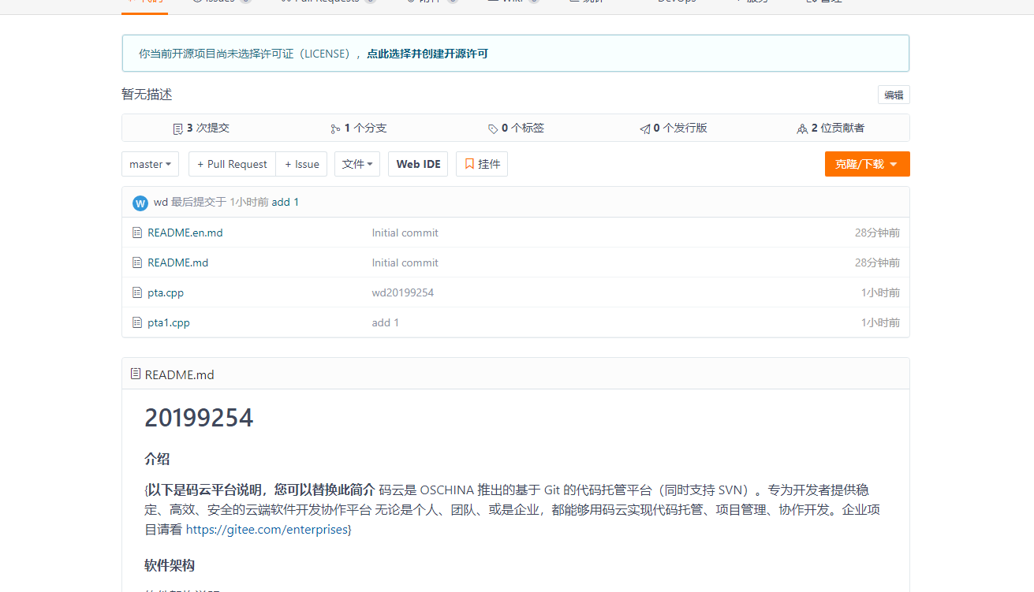The width and height of the screenshot is (1034, 592).
Task: Click the wd user avatar circle
Action: [140, 203]
